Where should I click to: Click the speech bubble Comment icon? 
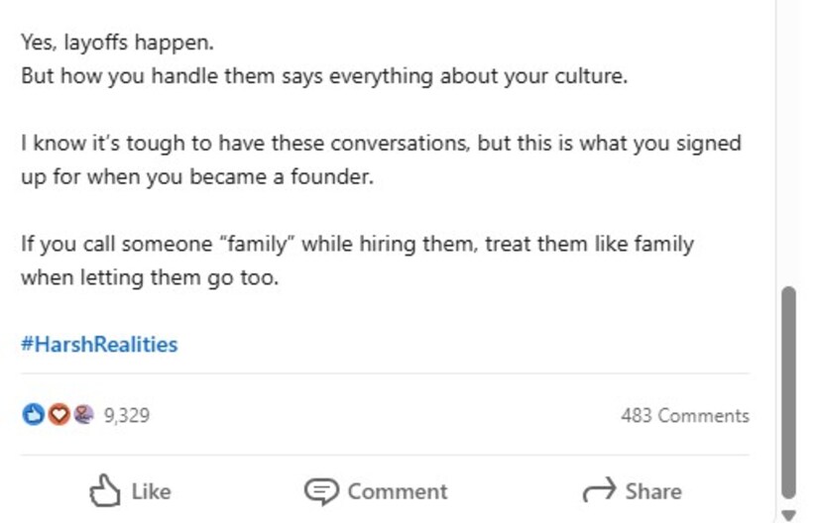click(320, 490)
